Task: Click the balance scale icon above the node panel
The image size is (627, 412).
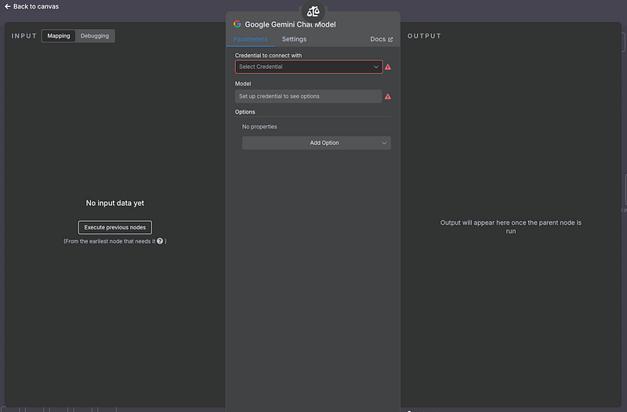Action: click(x=313, y=11)
